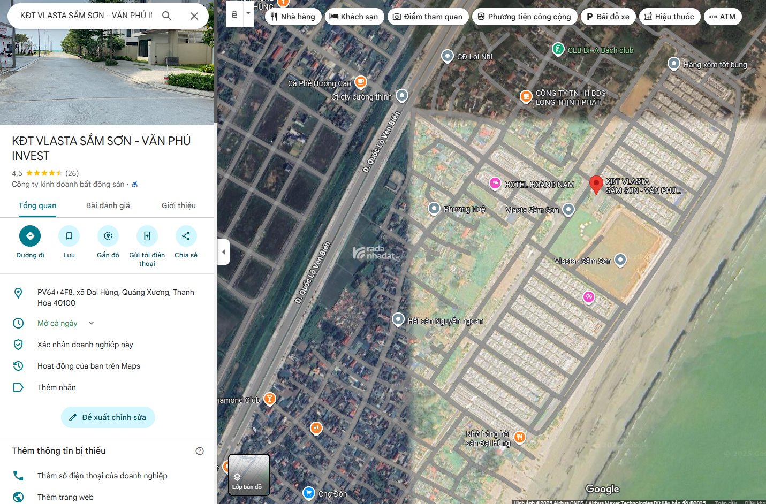This screenshot has width=766, height=504.
Task: Click the wheelchair accessibility icon
Action: [x=135, y=184]
